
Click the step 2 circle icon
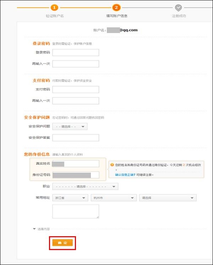(116, 8)
